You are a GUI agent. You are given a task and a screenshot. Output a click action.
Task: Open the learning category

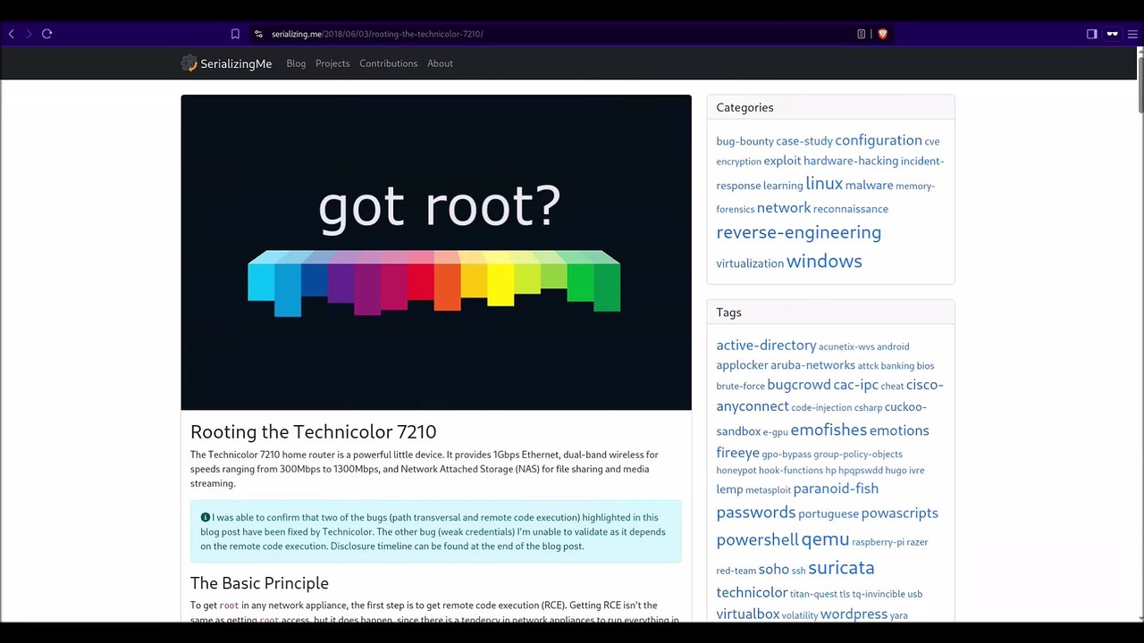783,186
